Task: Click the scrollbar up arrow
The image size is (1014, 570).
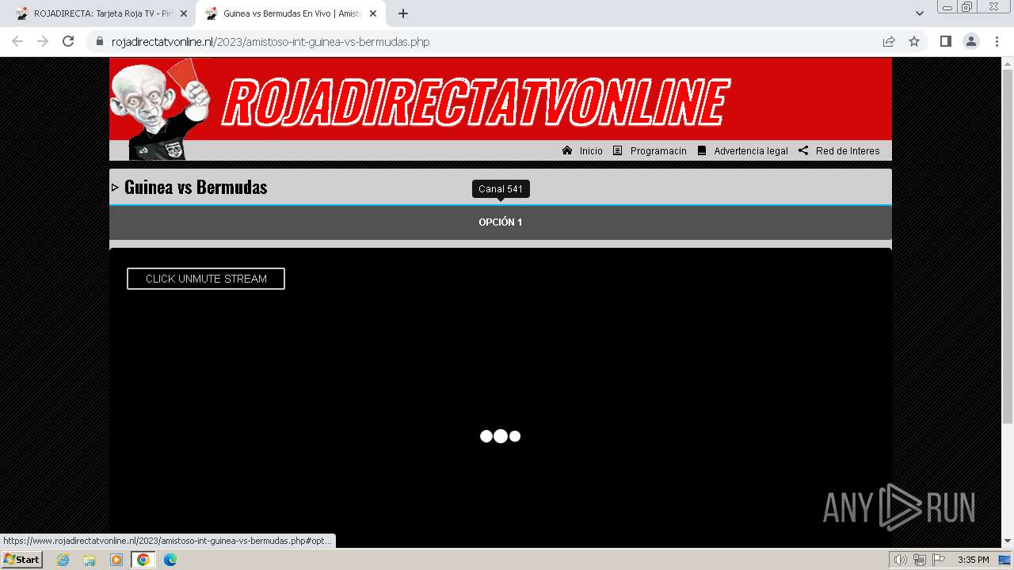Action: click(x=1008, y=63)
